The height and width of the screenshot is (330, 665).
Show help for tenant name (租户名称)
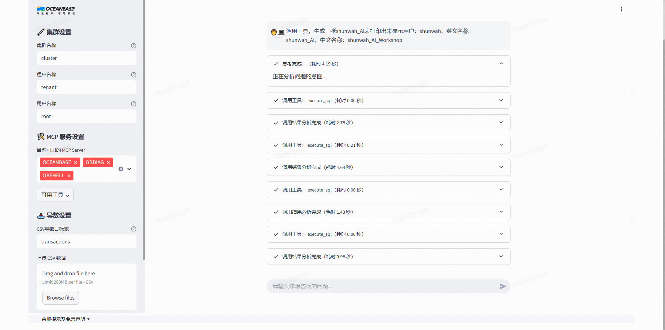(134, 75)
